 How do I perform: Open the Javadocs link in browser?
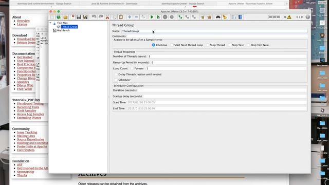[x=23, y=82]
